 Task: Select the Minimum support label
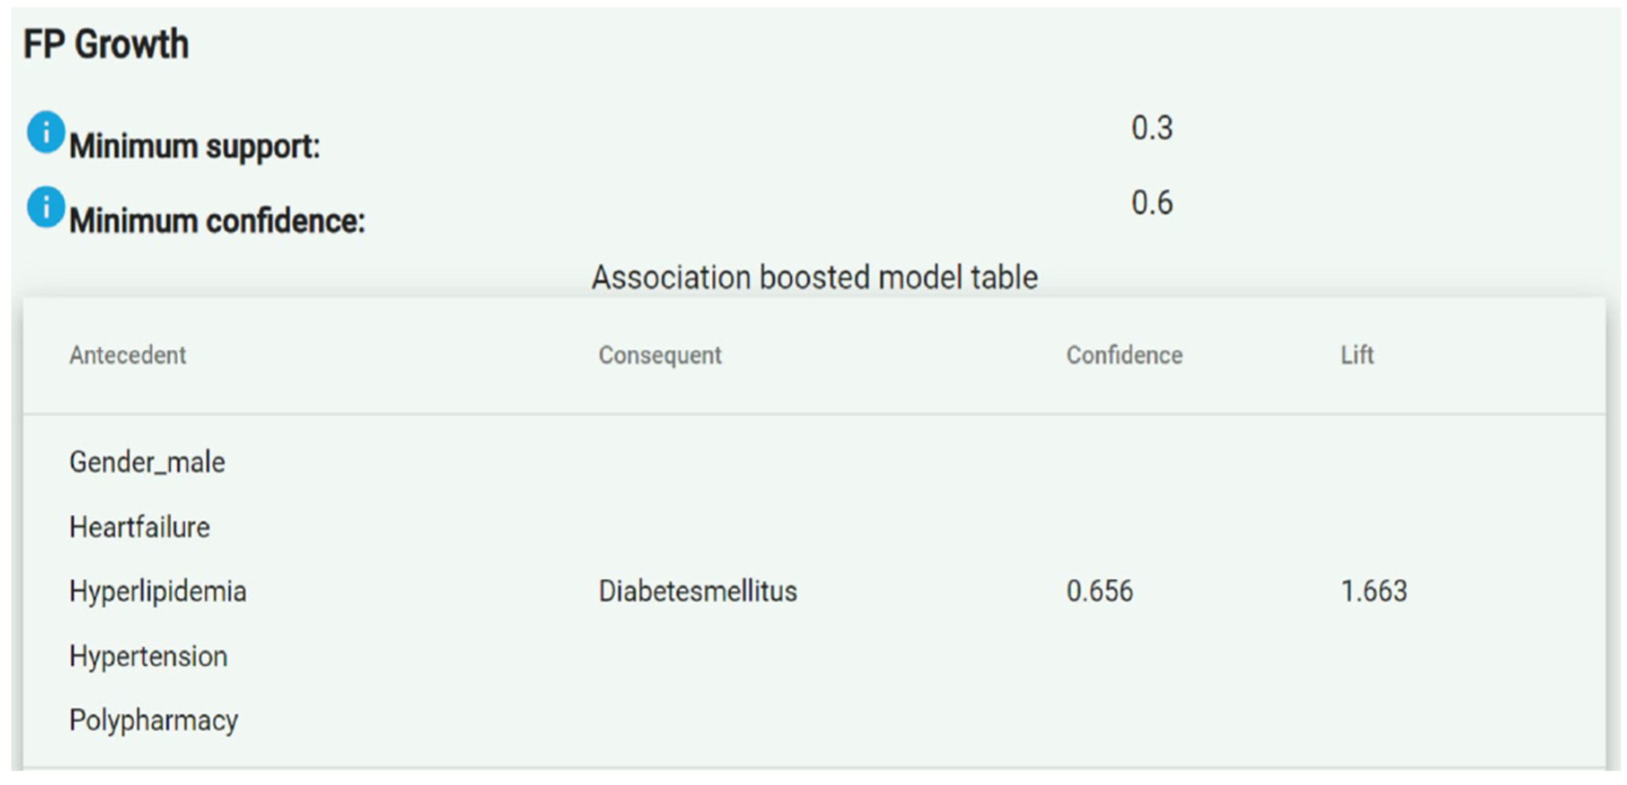coord(195,147)
